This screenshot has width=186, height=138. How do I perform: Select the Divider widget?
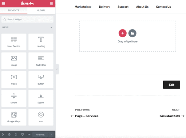coord(14,98)
